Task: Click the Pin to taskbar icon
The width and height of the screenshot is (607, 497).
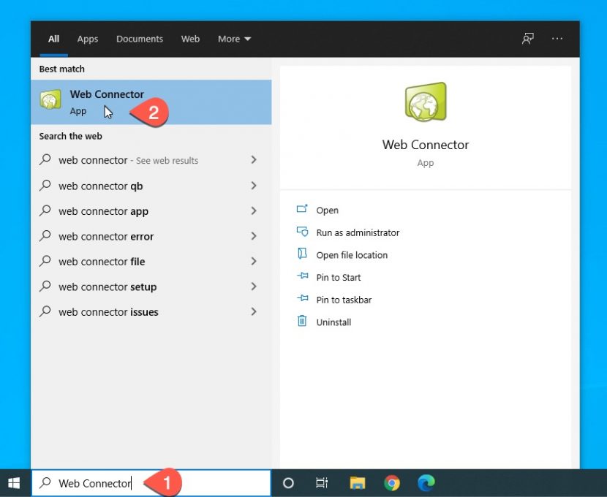Action: click(302, 300)
